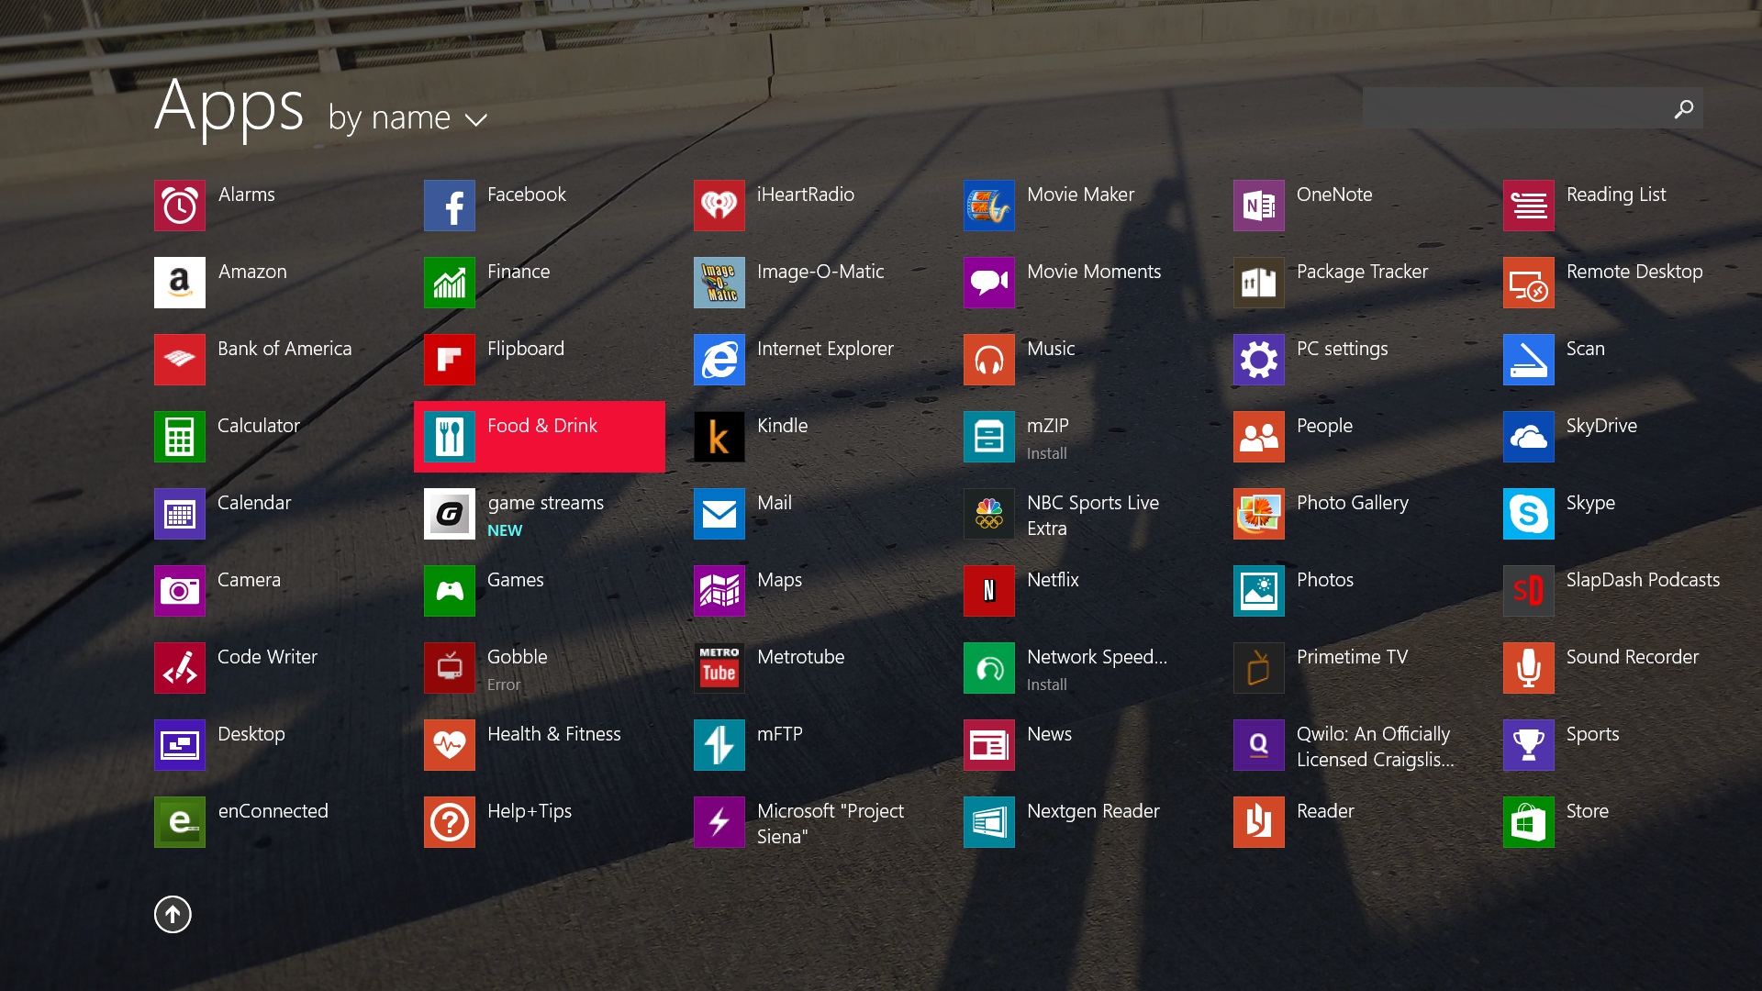The height and width of the screenshot is (991, 1762).
Task: Click the Photos app label
Action: [x=1325, y=580]
